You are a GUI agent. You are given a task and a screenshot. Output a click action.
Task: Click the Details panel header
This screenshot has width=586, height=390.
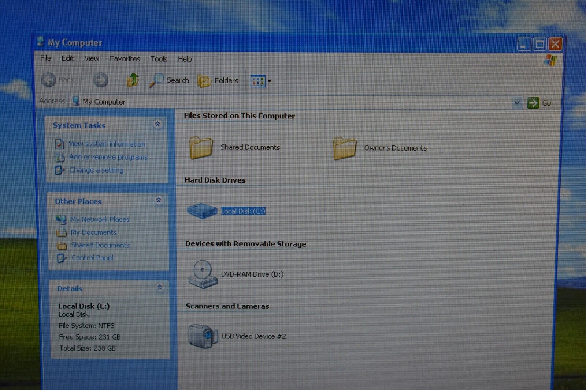pos(109,288)
